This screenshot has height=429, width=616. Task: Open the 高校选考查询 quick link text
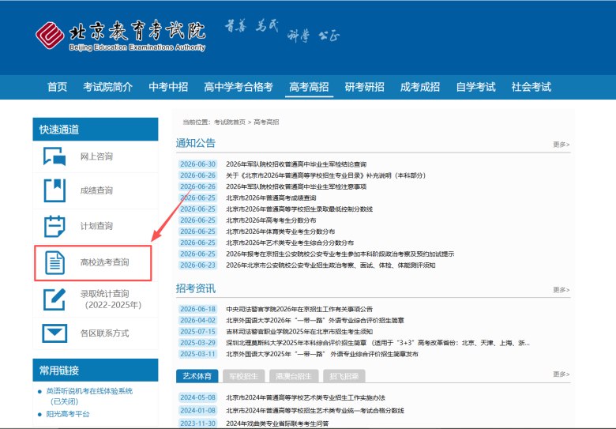point(105,262)
